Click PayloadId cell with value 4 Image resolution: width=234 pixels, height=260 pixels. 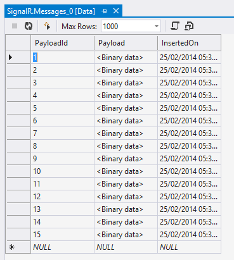click(x=63, y=96)
